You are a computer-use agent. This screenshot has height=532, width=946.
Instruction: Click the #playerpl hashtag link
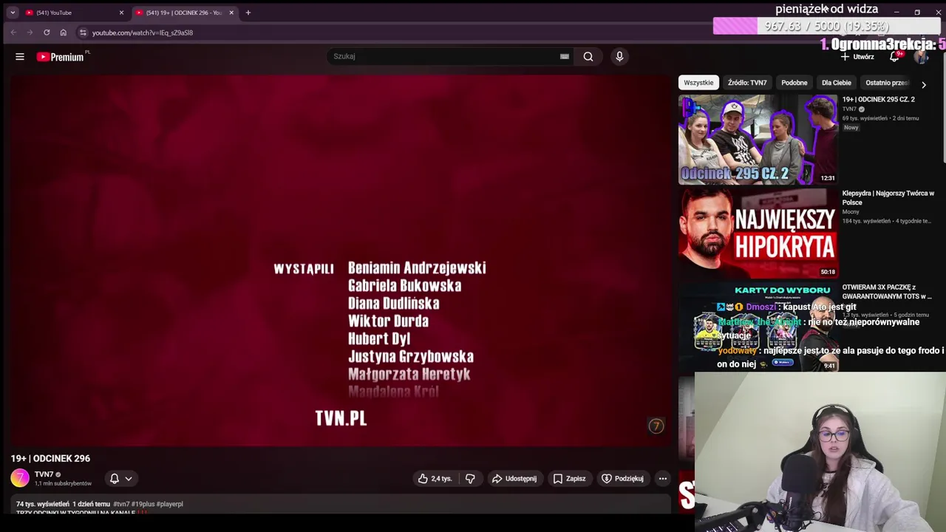pyautogui.click(x=169, y=504)
